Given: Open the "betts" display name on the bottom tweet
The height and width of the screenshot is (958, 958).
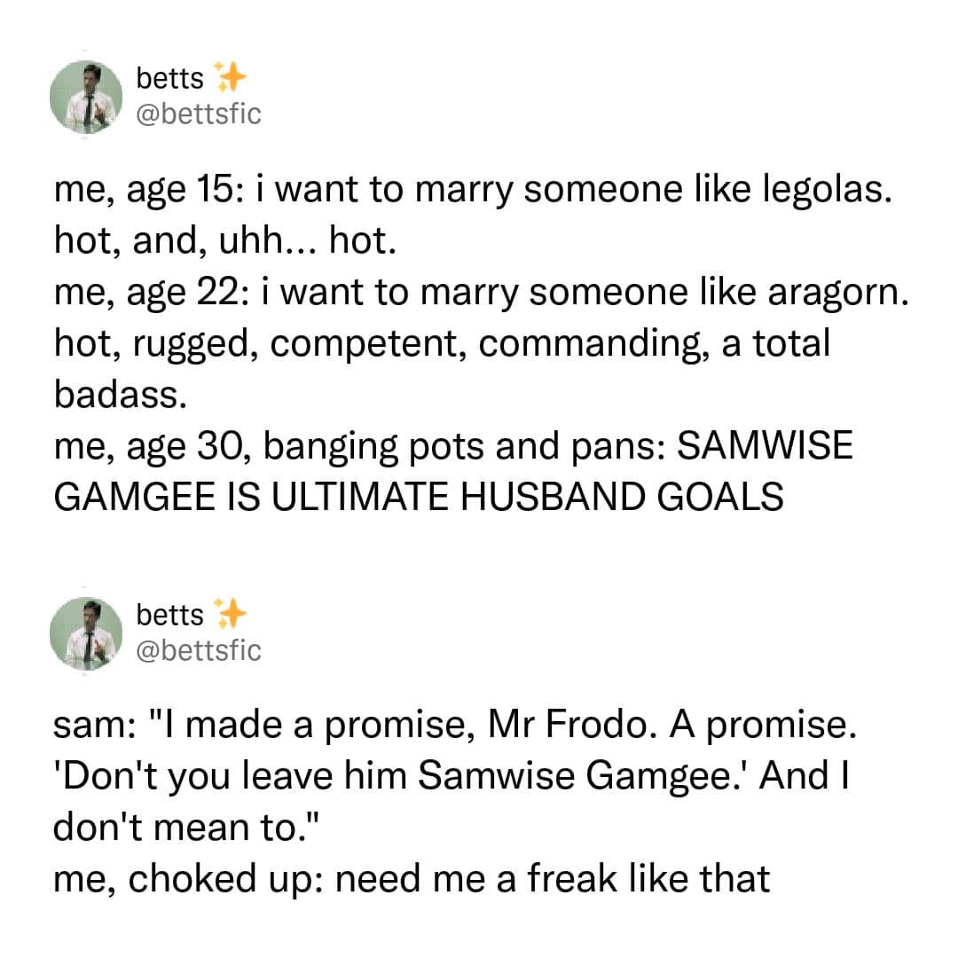Looking at the screenshot, I should [x=169, y=615].
